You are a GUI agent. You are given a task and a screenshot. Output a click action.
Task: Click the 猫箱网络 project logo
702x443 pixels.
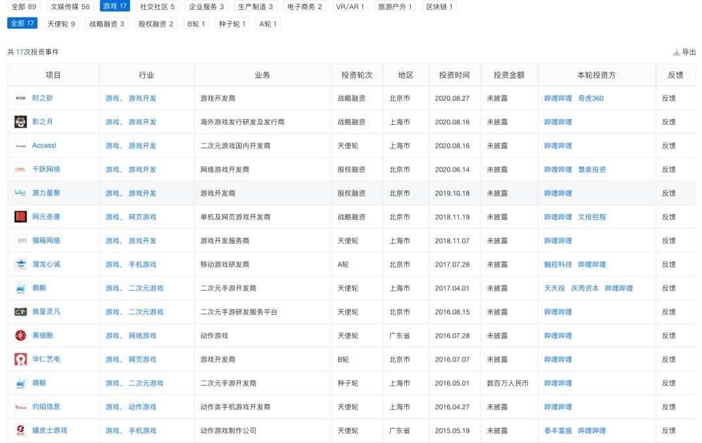19,241
